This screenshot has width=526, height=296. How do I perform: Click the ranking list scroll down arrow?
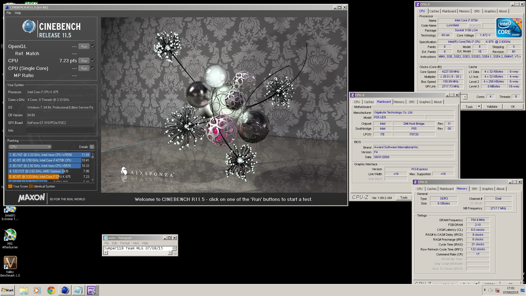coord(93,180)
